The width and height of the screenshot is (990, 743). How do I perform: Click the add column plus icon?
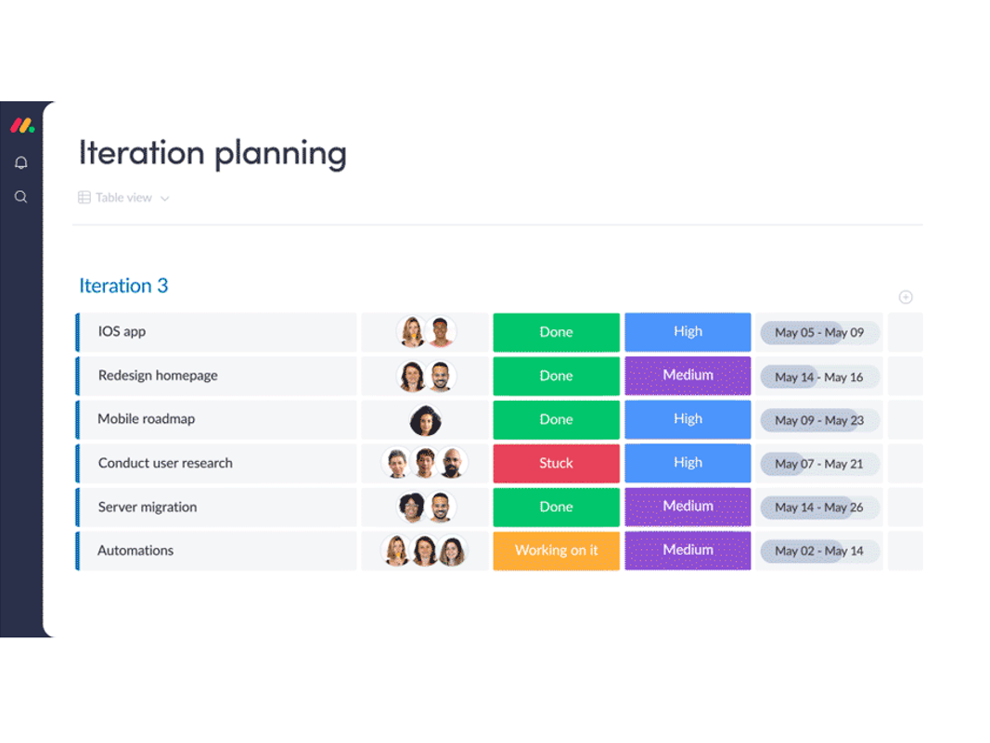(x=906, y=297)
